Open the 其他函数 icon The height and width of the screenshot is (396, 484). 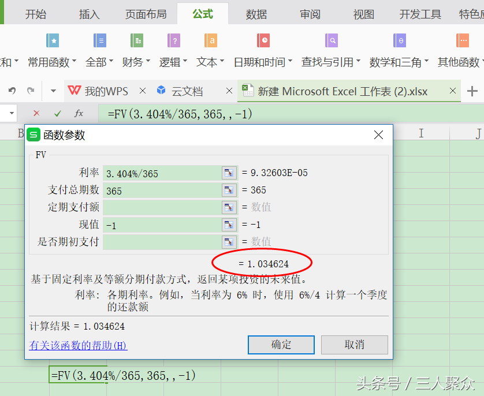463,40
